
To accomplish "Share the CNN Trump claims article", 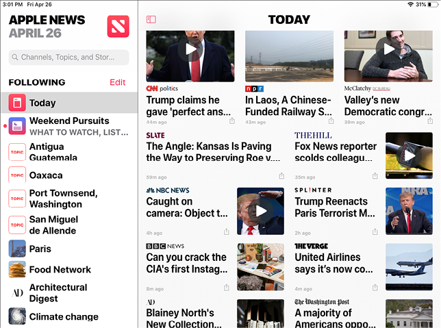I will click(232, 121).
